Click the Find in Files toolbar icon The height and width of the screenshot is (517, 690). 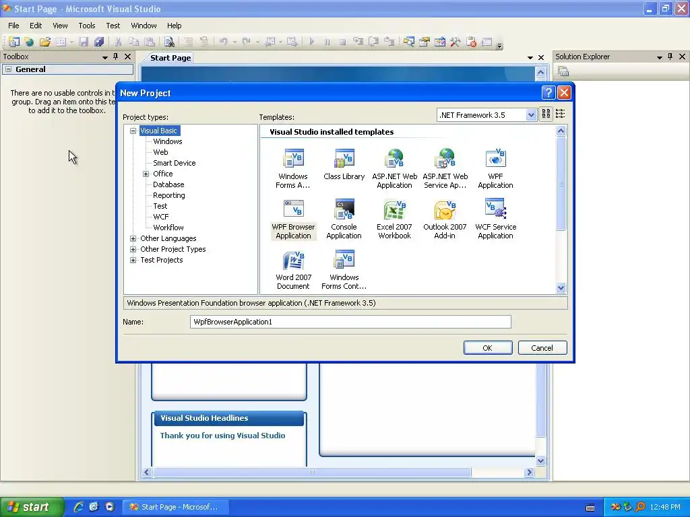pyautogui.click(x=169, y=42)
